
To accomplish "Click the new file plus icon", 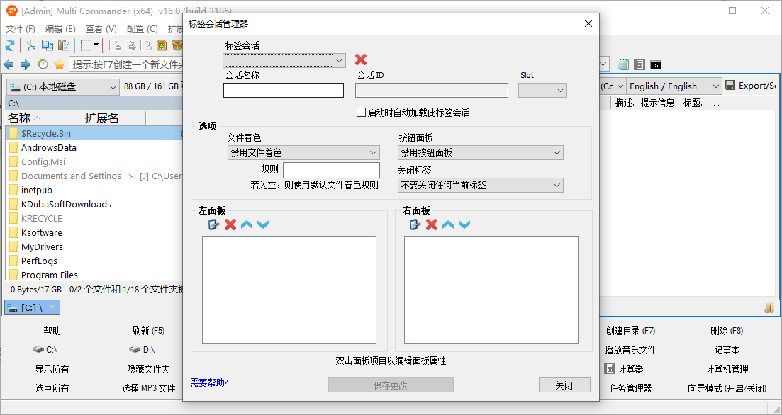I will 114,45.
